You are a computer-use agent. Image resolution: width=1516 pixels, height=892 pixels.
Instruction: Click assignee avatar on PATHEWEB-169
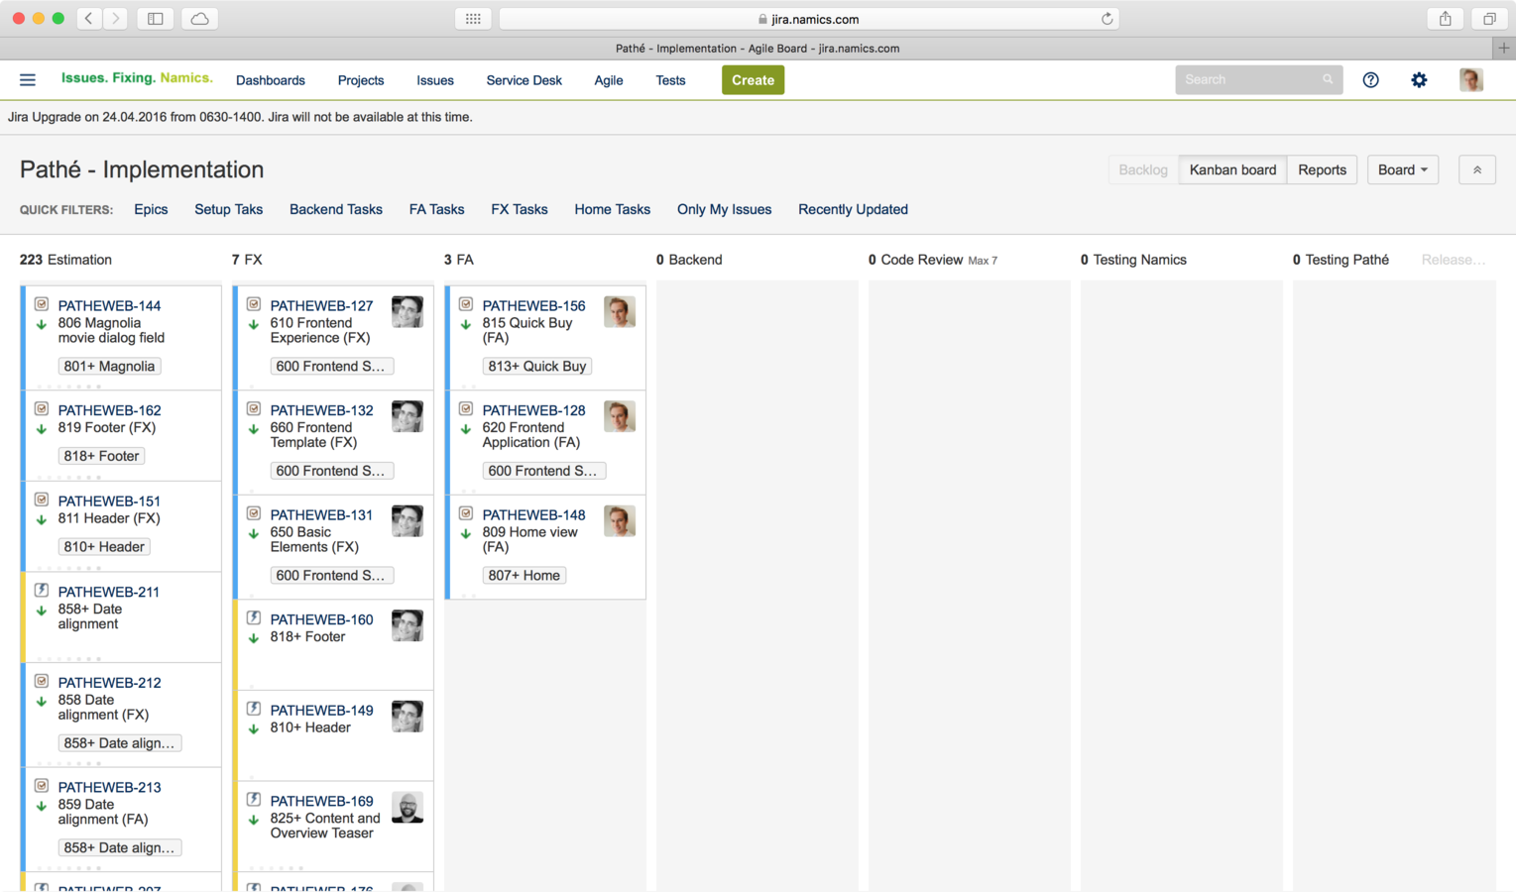(x=407, y=808)
